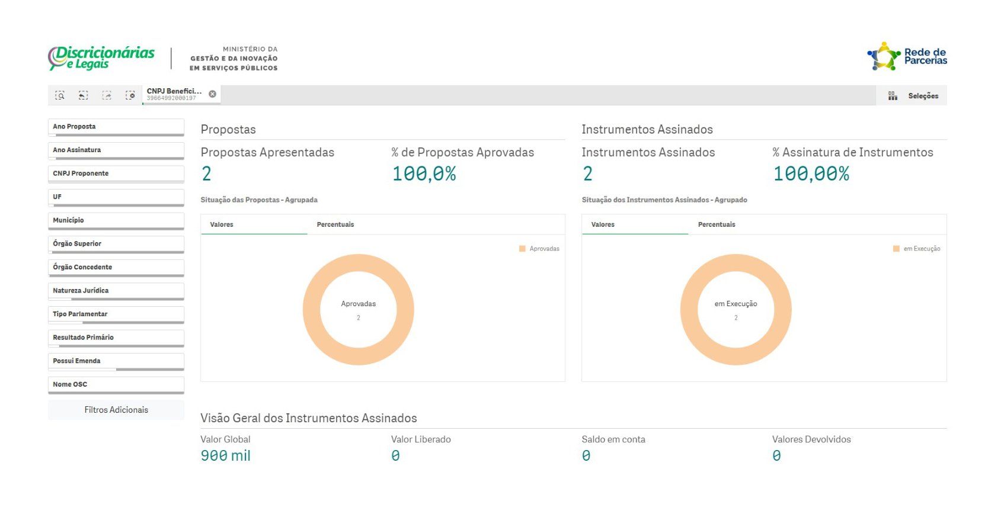Open the smart search icon in selection bar
The width and height of the screenshot is (1004, 514).
pos(60,95)
